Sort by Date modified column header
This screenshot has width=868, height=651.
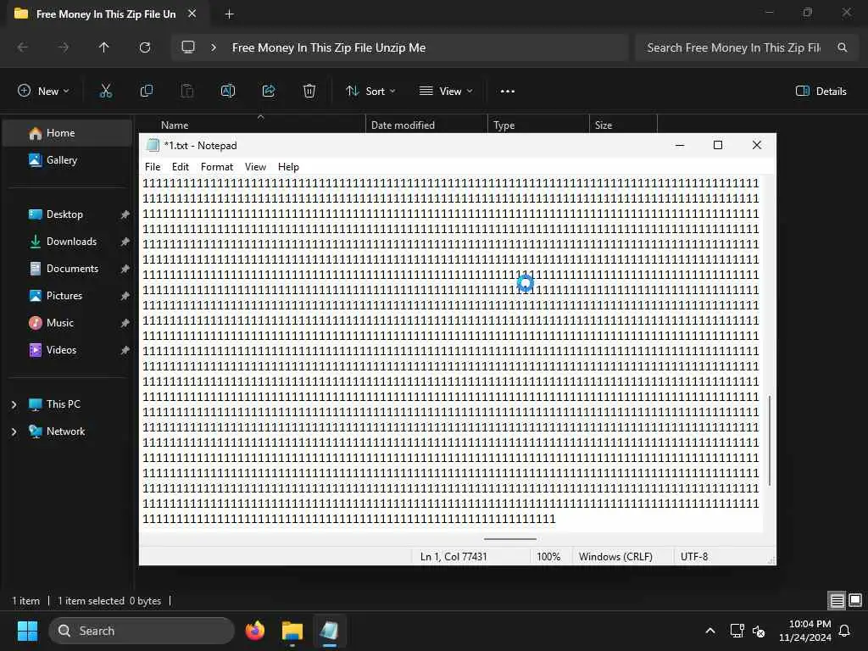coord(403,125)
